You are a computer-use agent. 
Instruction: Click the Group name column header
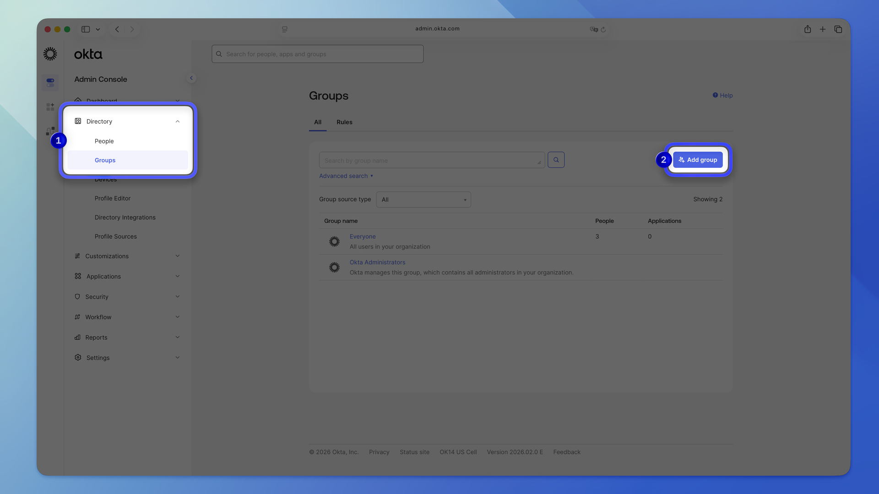coord(341,221)
